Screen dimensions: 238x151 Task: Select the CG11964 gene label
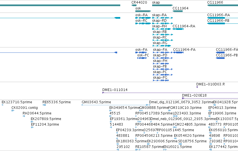click(x=180, y=8)
